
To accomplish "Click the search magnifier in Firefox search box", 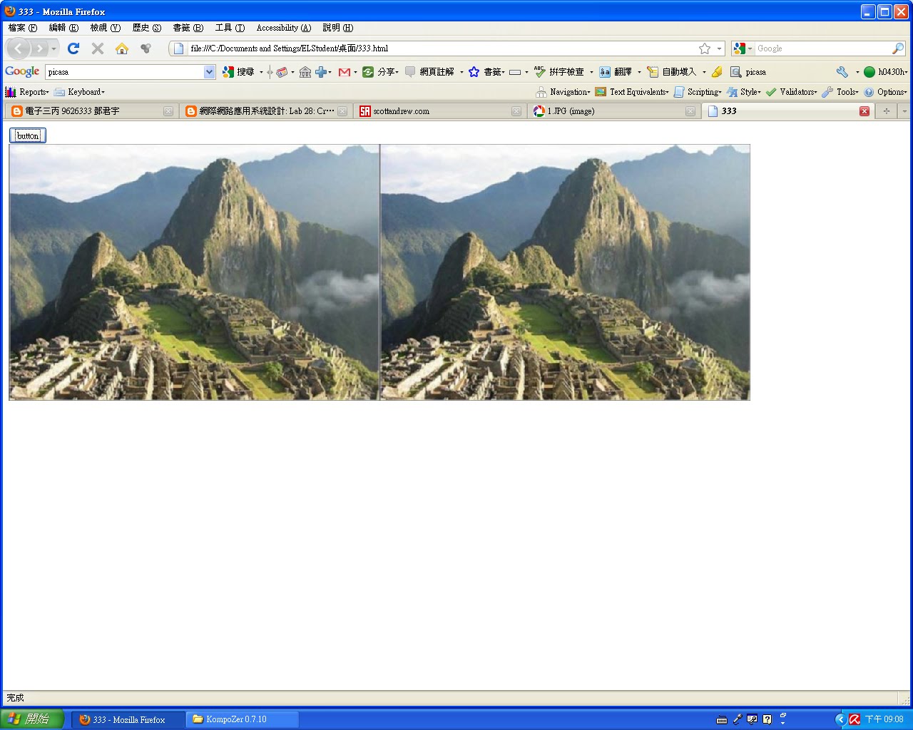I will (x=898, y=48).
